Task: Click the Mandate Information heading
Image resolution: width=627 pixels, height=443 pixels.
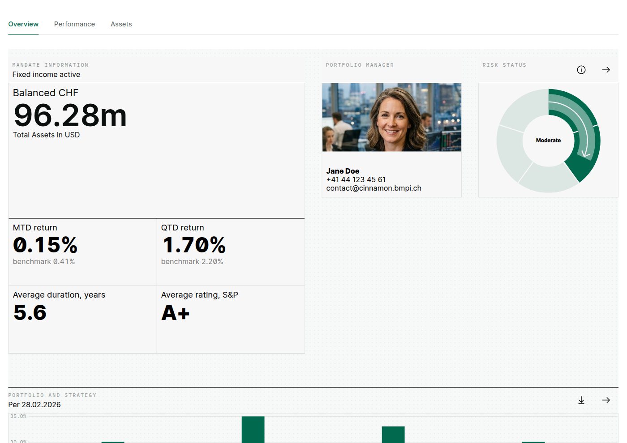Action: click(x=50, y=65)
